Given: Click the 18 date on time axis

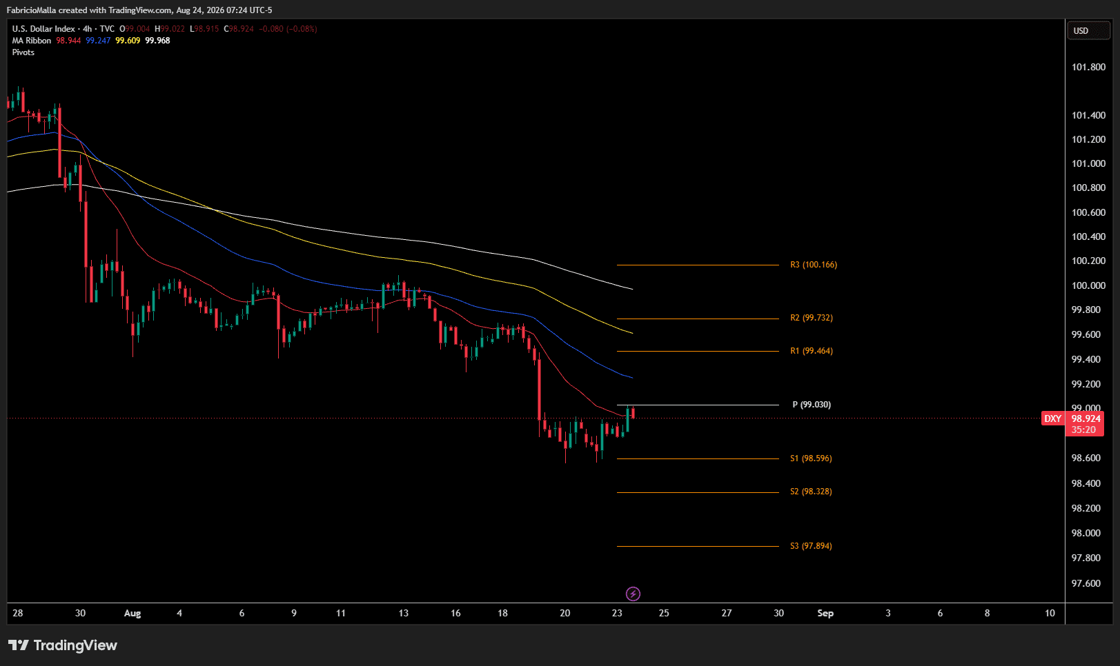Looking at the screenshot, I should point(502,613).
